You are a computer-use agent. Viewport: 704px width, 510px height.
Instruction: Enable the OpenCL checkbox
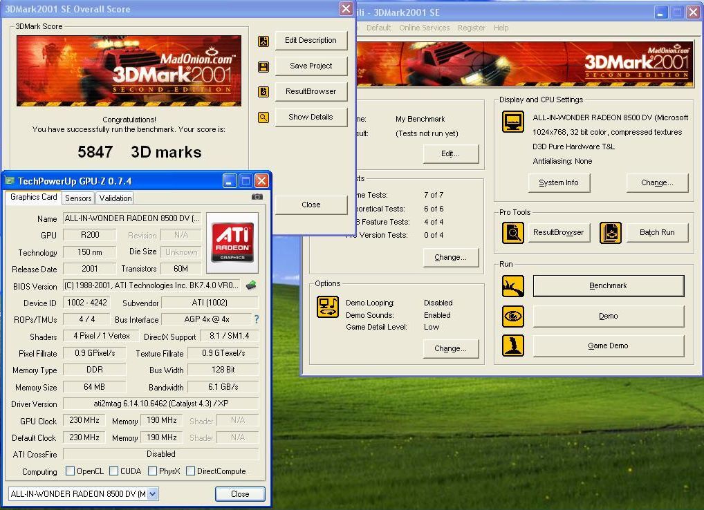point(70,471)
